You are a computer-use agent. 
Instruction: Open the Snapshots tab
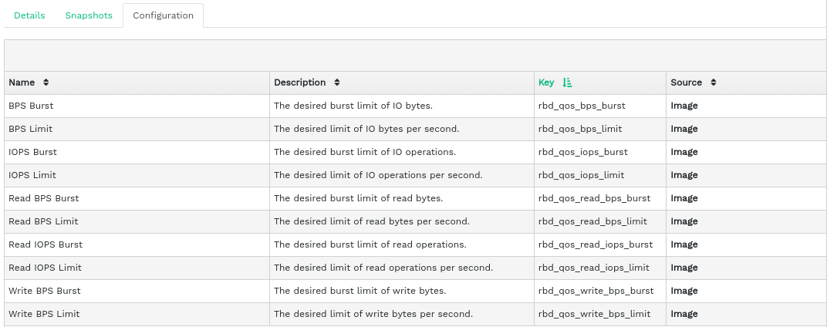point(89,15)
